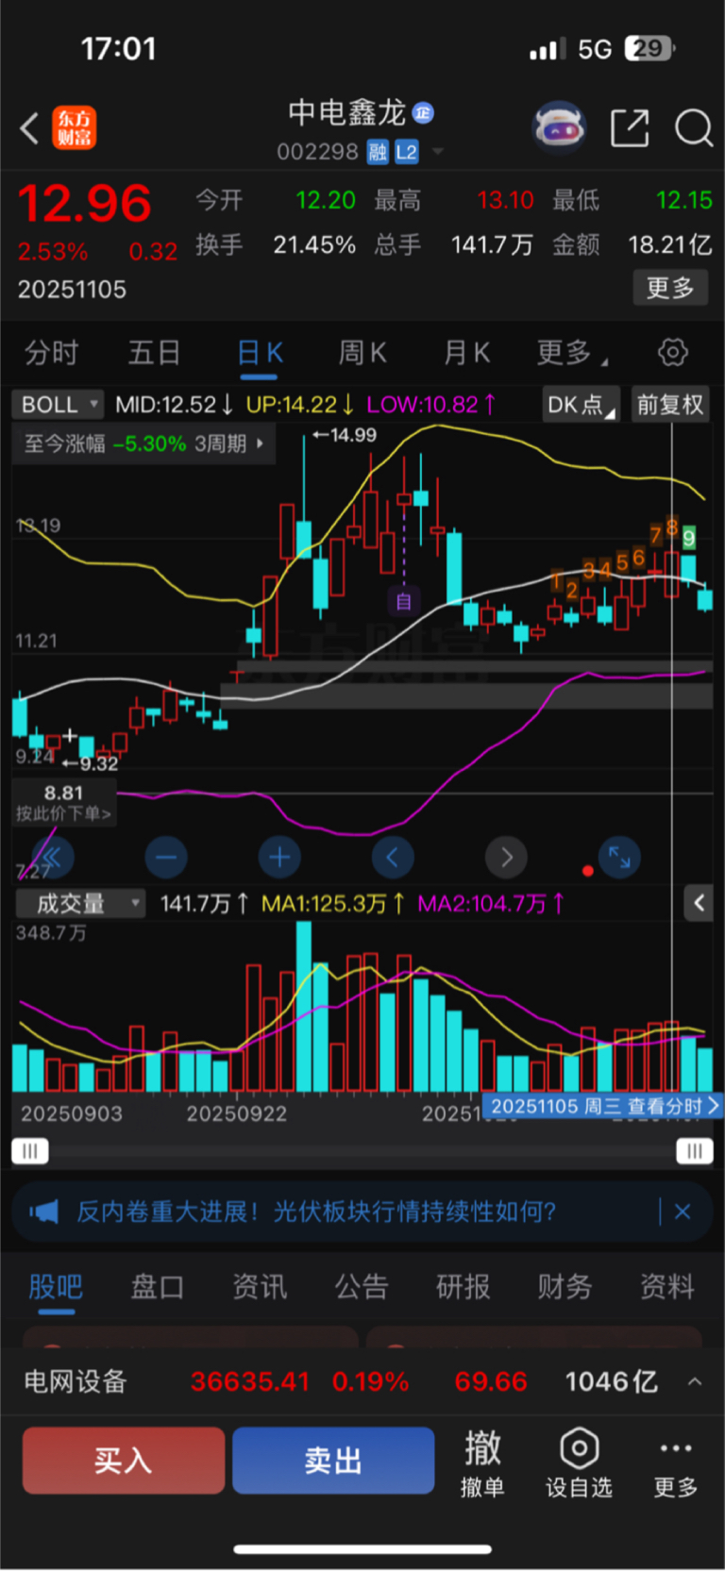The height and width of the screenshot is (1571, 725).
Task: Tap the L2 level badge
Action: [x=407, y=152]
